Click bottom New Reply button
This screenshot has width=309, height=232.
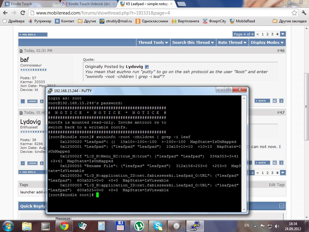click(32, 172)
